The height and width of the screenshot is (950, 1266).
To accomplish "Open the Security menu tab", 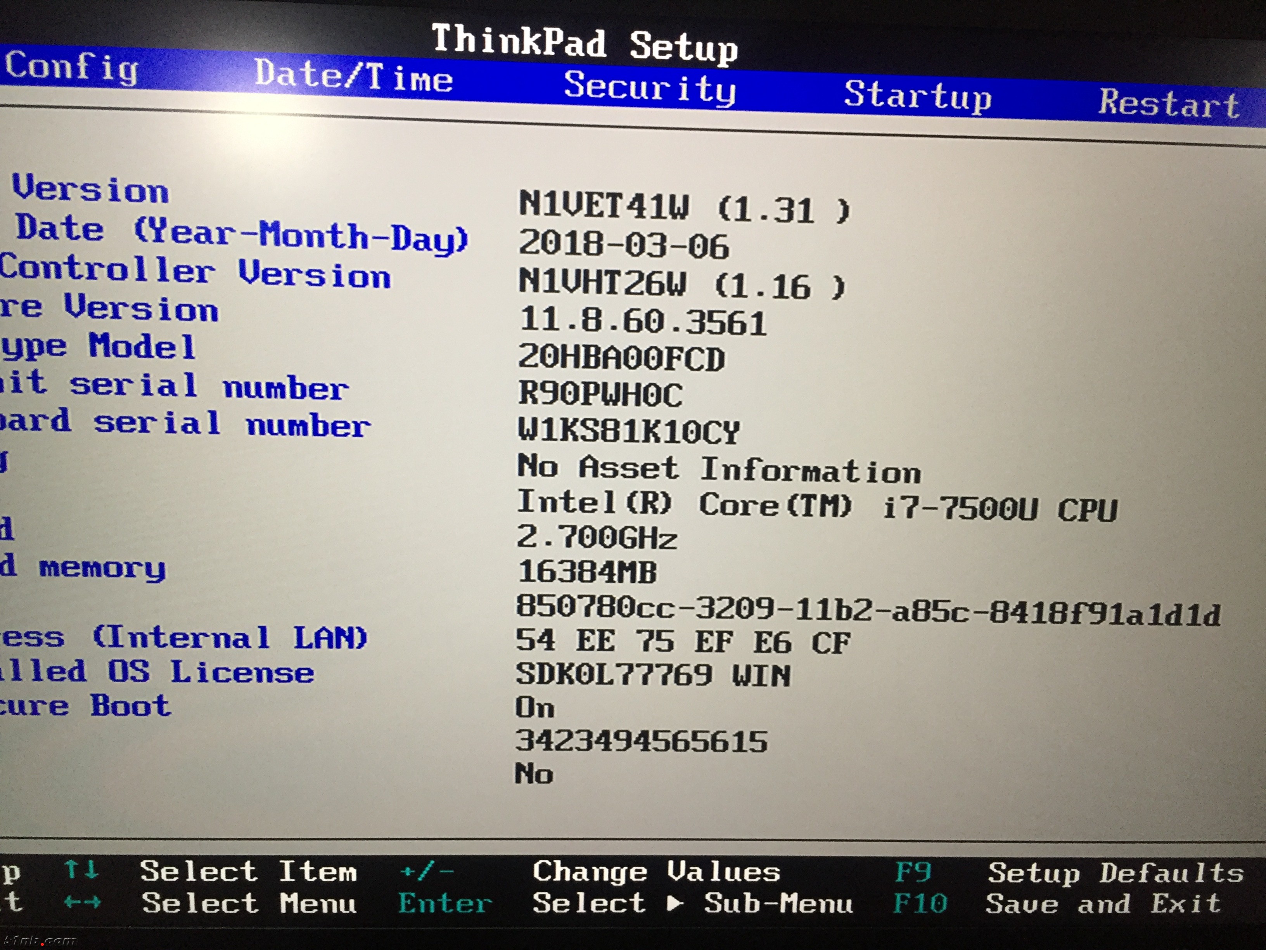I will (x=650, y=87).
